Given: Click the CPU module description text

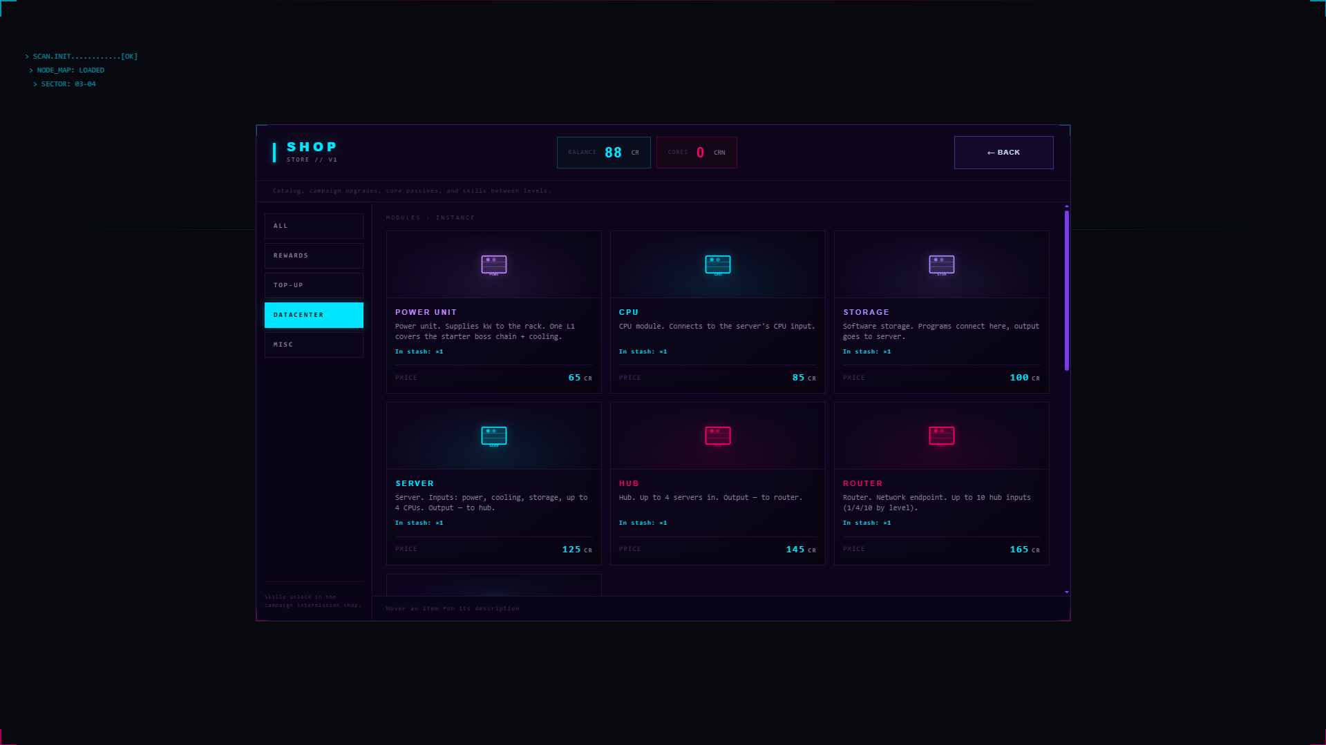Looking at the screenshot, I should pos(717,327).
